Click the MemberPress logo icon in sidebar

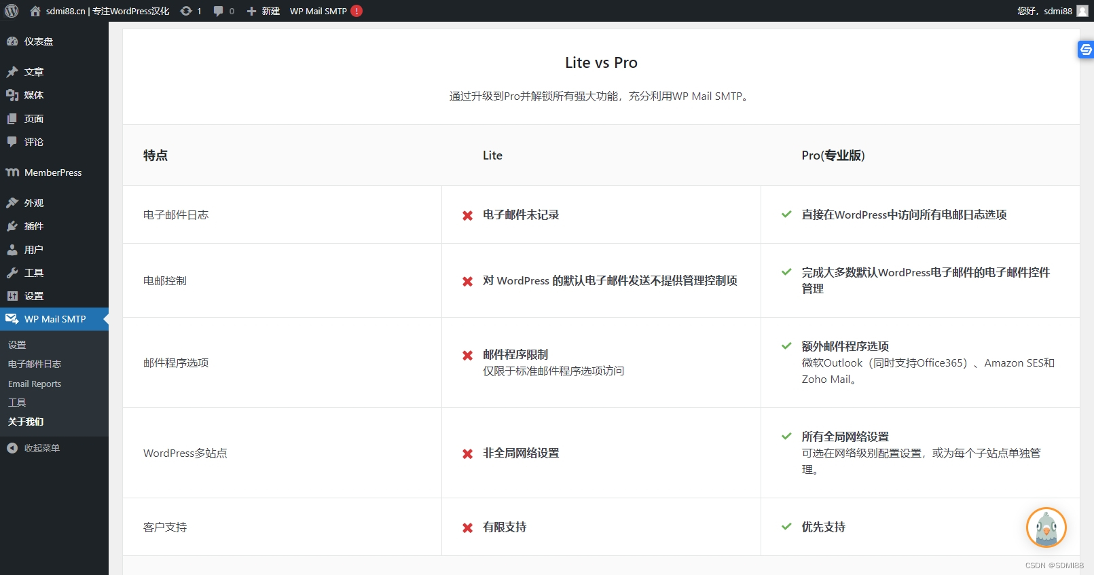12,172
